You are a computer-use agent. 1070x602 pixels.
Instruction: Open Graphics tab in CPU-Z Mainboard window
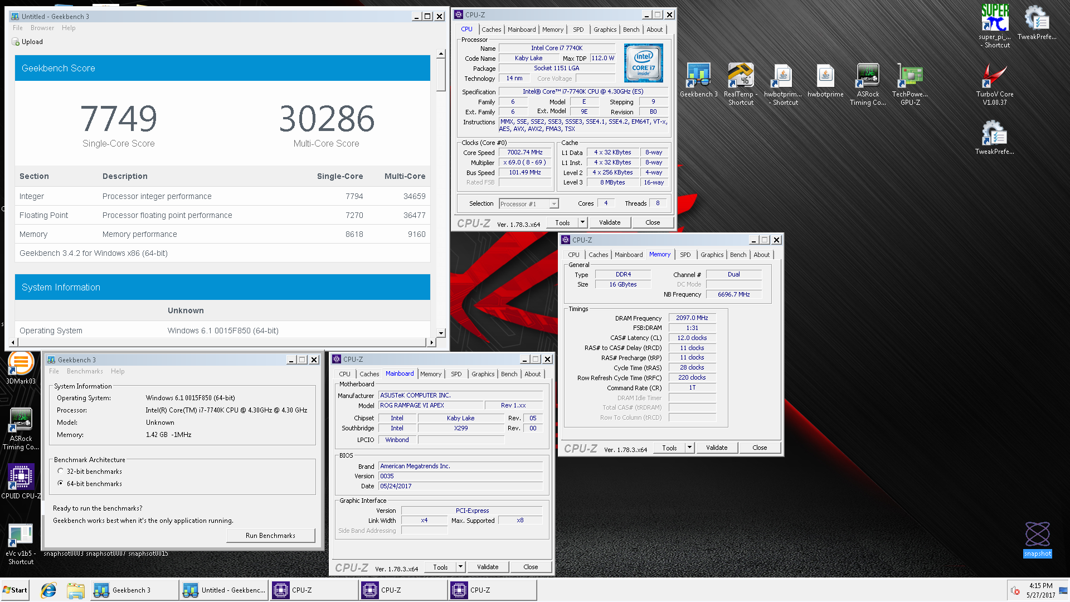click(x=483, y=374)
